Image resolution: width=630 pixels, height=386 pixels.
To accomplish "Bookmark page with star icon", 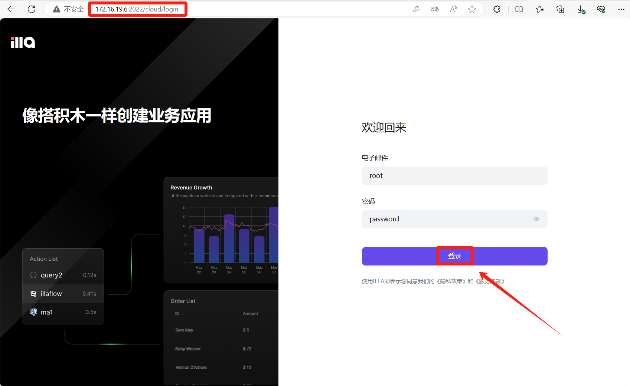I will click(x=472, y=9).
